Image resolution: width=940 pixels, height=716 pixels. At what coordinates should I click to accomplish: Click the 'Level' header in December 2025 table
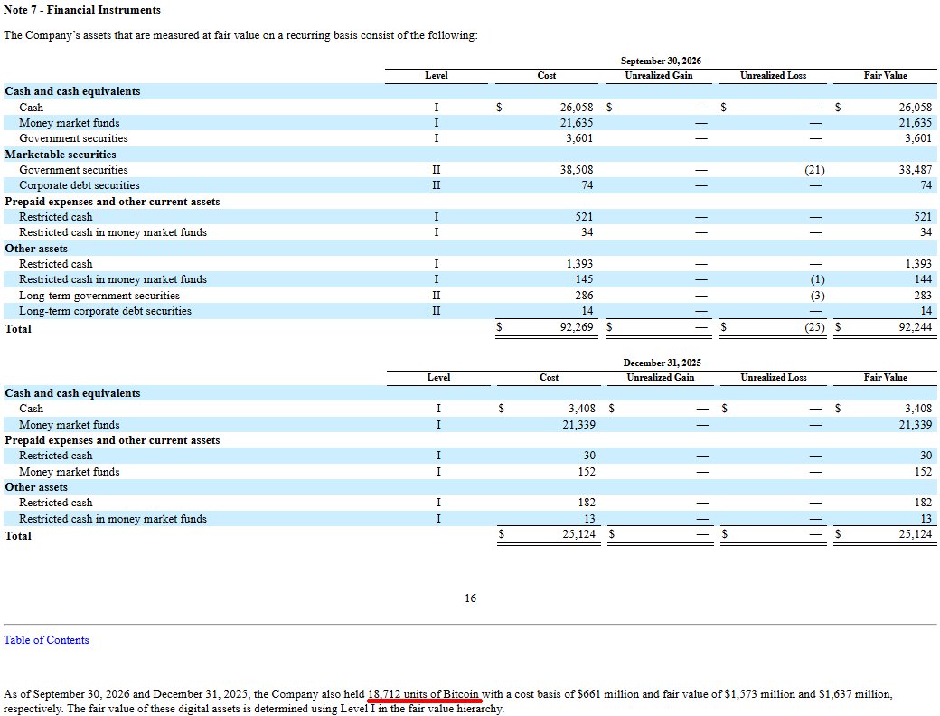pyautogui.click(x=439, y=377)
